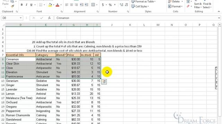This screenshot has width=222, height=124.
Task: Cancel formula bar entry with X
Action: pyautogui.click(x=34, y=18)
